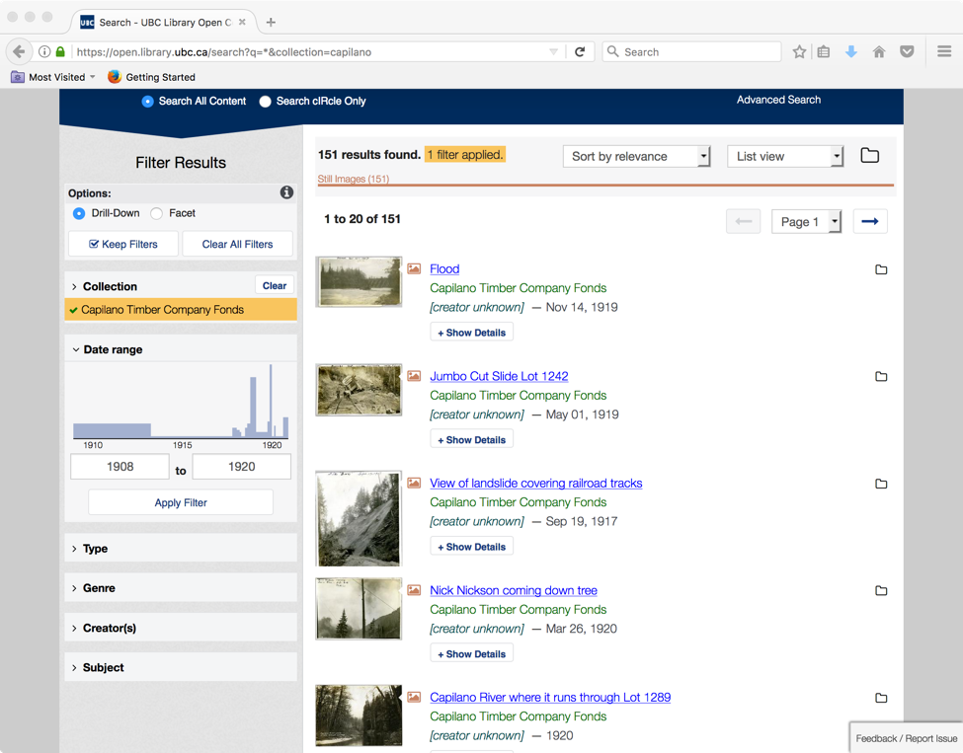Click folder icon for landslide covering railroad tracks
This screenshot has width=963, height=753.
tap(881, 484)
